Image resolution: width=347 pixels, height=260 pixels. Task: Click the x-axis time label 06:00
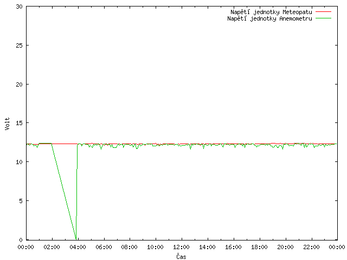(104, 247)
